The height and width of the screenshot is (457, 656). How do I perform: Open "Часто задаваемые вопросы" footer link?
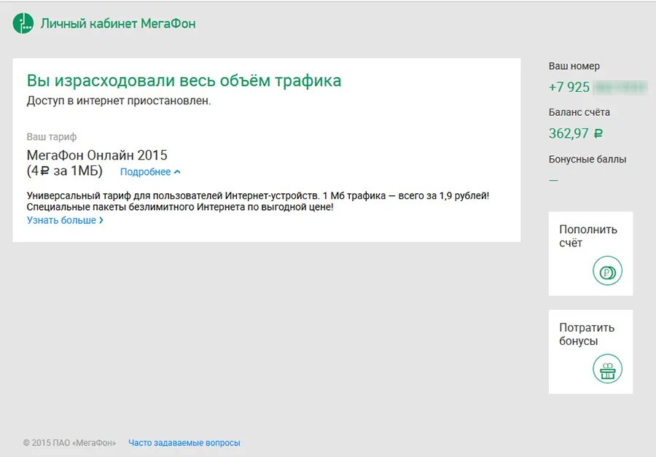tap(184, 442)
